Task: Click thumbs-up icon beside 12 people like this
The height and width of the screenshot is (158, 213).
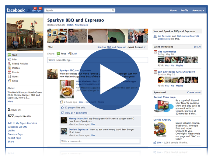Action: [x=62, y=108]
